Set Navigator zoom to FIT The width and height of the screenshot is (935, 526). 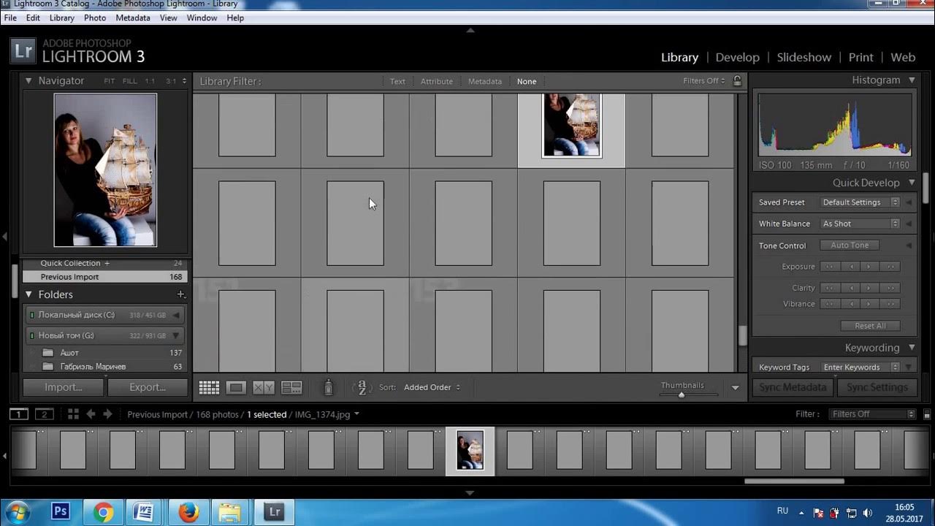click(x=110, y=81)
